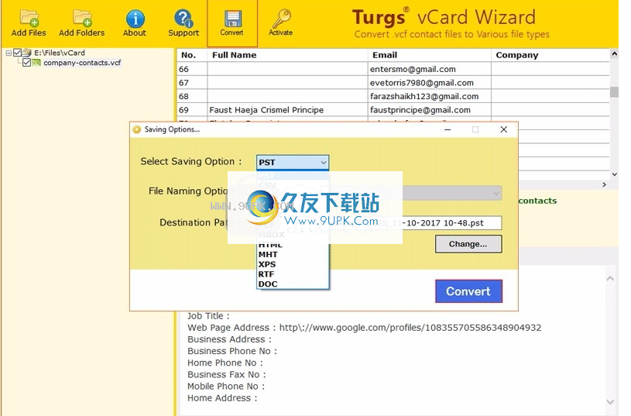The image size is (631, 416).
Task: Click the Saving Options gear icon
Action: (x=137, y=129)
